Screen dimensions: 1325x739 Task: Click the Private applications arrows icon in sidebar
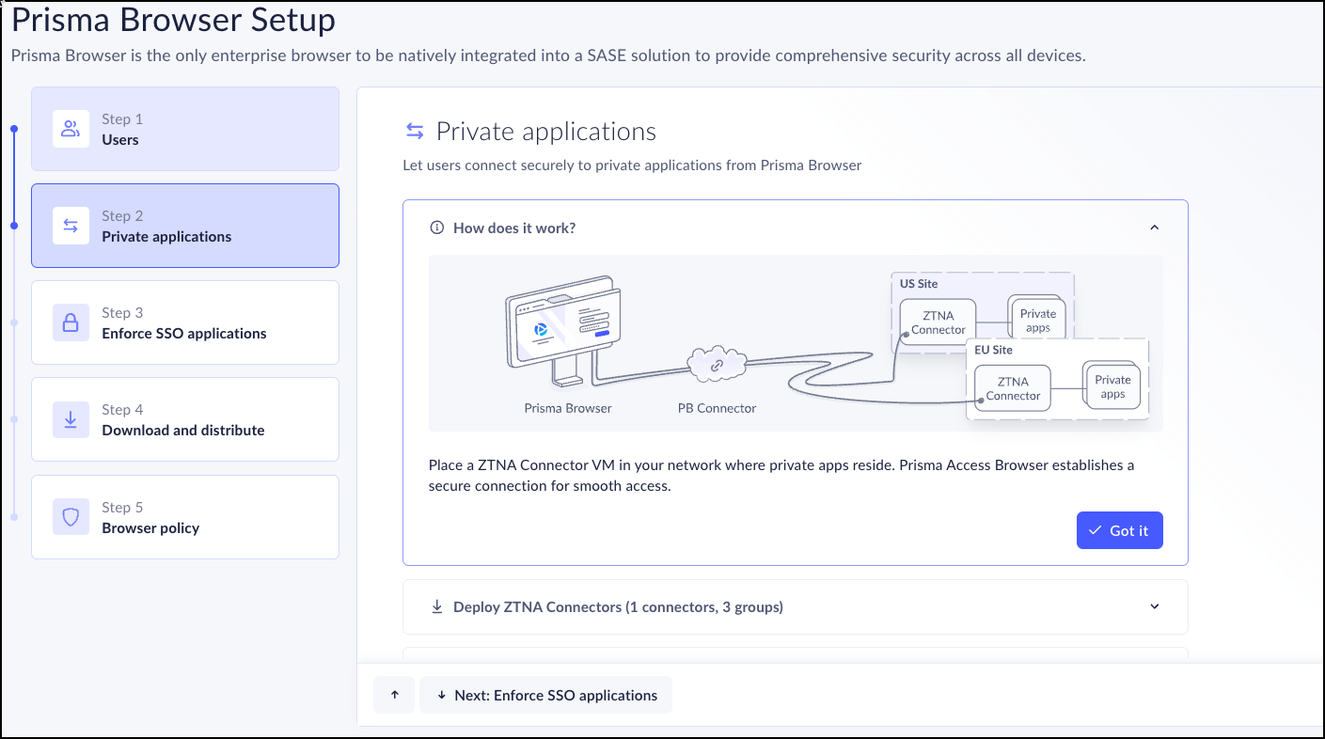[71, 226]
